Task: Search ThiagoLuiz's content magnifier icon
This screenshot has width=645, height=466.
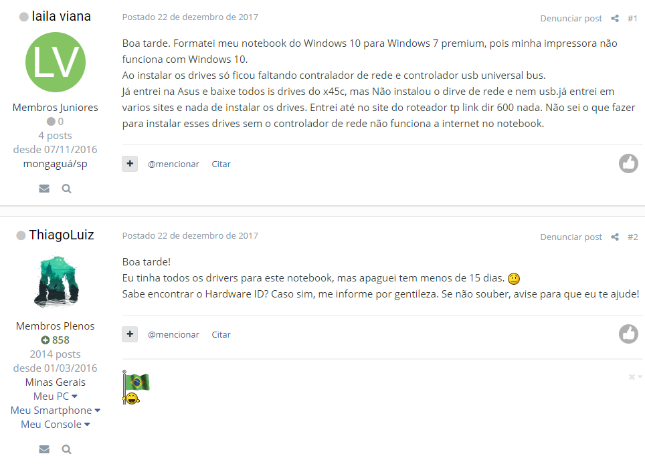Action: pos(66,449)
